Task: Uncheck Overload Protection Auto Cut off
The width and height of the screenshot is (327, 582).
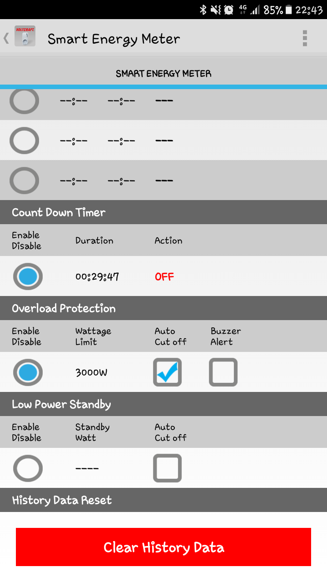Action: 167,372
